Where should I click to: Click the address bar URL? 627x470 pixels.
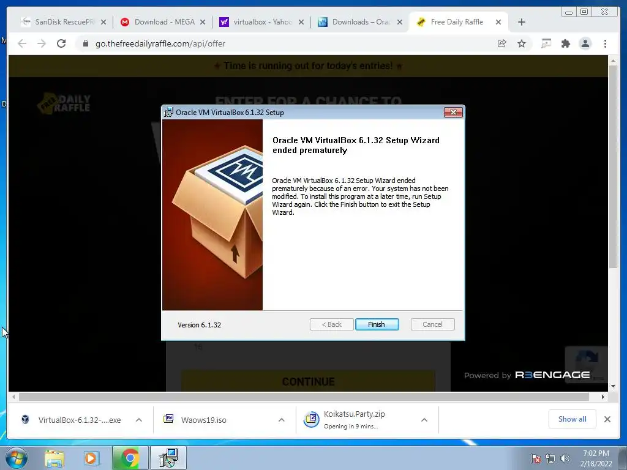160,43
